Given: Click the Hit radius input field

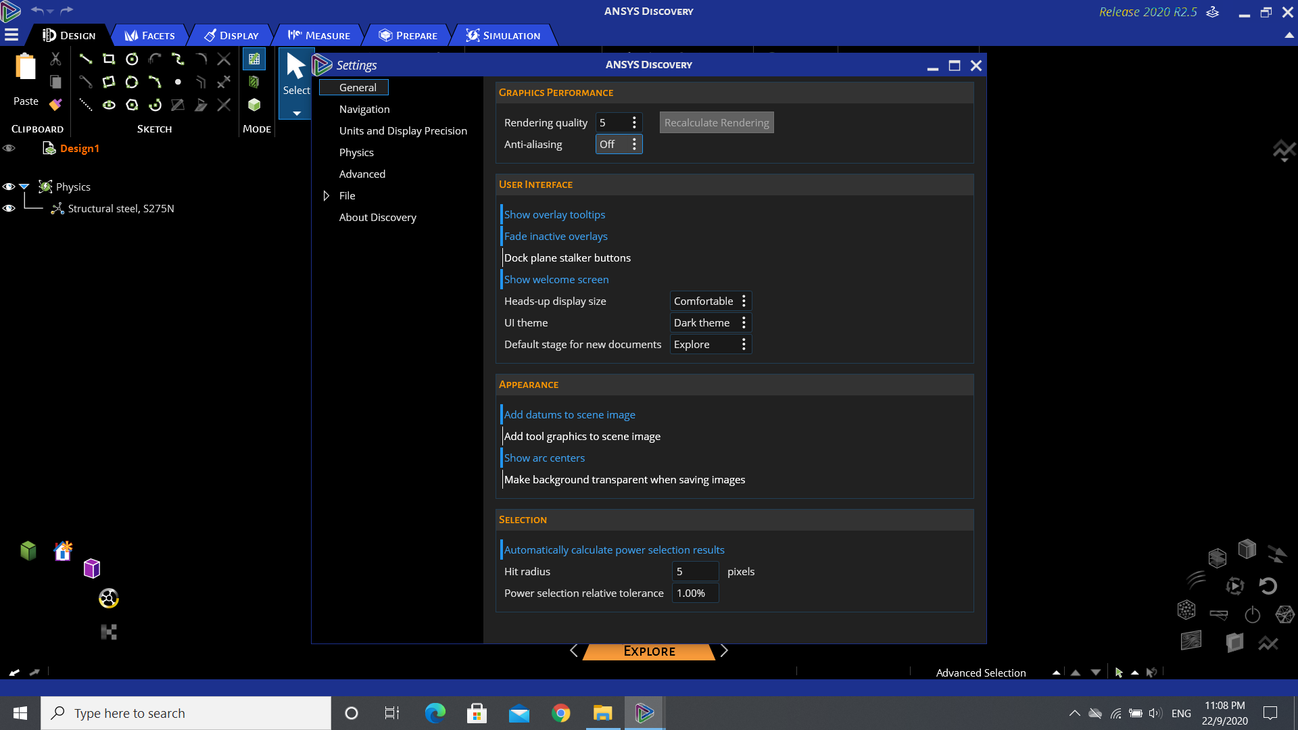Looking at the screenshot, I should 695,571.
